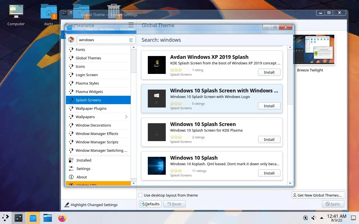This screenshot has width=359, height=224.
Task: Click Discover titlebar app icon
Action: (x=70, y=27)
